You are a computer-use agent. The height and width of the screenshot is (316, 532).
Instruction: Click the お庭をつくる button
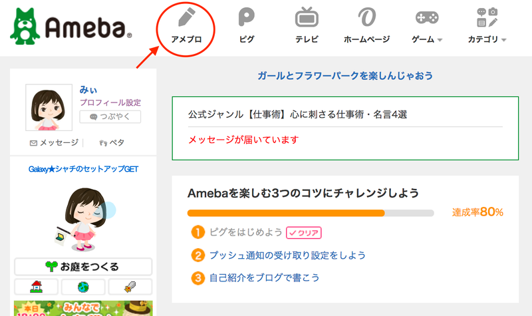[x=83, y=267]
